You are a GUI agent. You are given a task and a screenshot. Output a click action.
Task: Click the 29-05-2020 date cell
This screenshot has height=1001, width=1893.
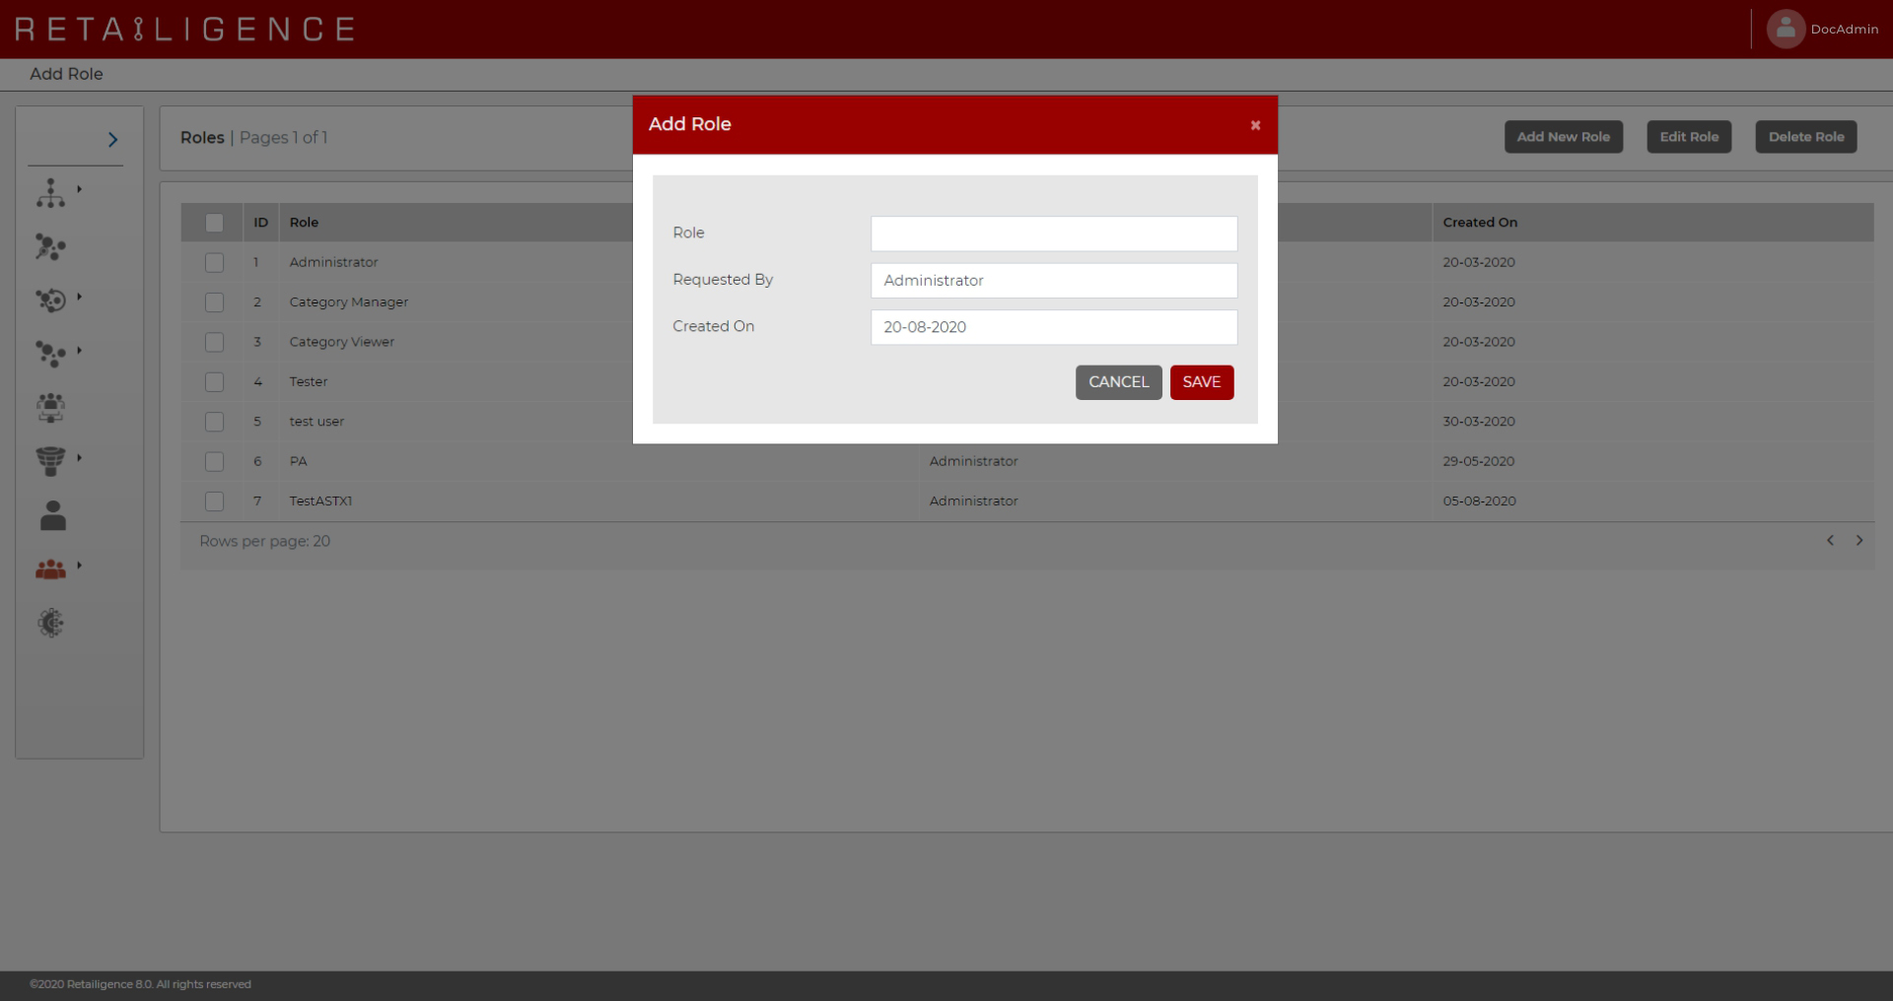click(1478, 461)
